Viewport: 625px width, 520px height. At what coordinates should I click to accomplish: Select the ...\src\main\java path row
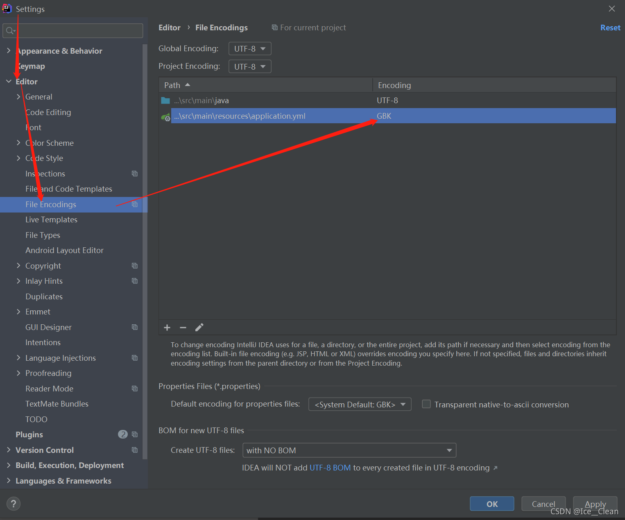tap(387, 100)
